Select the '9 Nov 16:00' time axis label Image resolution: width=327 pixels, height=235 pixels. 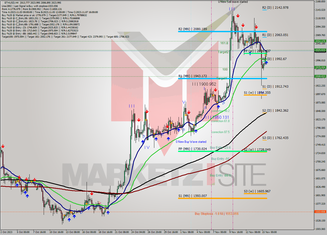click(x=236, y=232)
